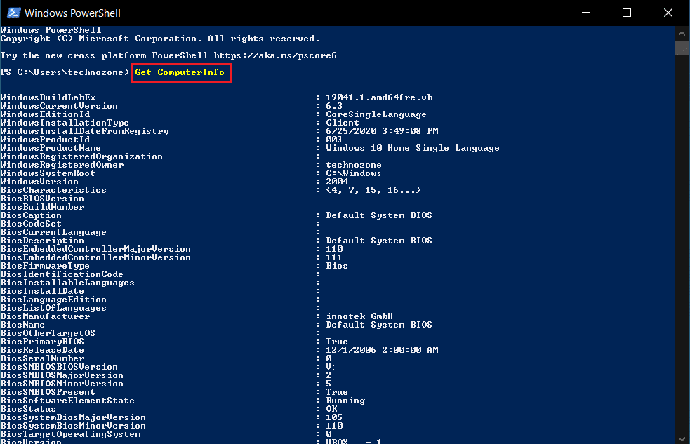Click the PowerShell icon in title bar

[13, 13]
